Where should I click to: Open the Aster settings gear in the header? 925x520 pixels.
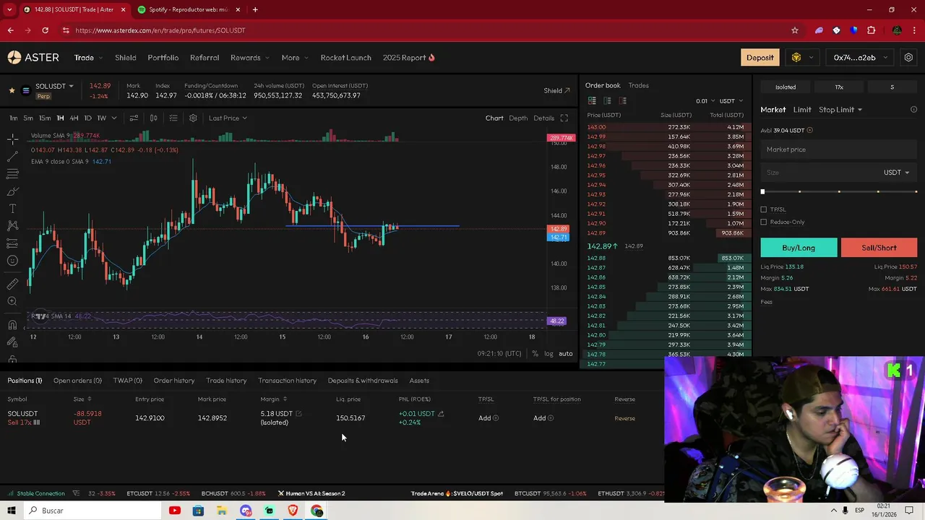pyautogui.click(x=909, y=58)
